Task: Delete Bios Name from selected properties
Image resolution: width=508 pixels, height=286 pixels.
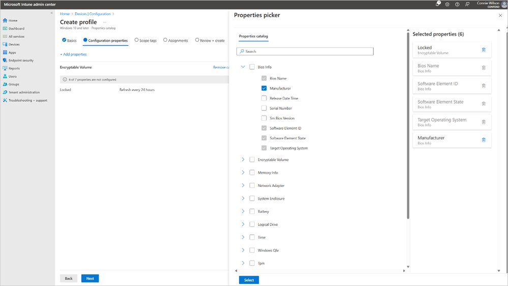Action: [484, 68]
